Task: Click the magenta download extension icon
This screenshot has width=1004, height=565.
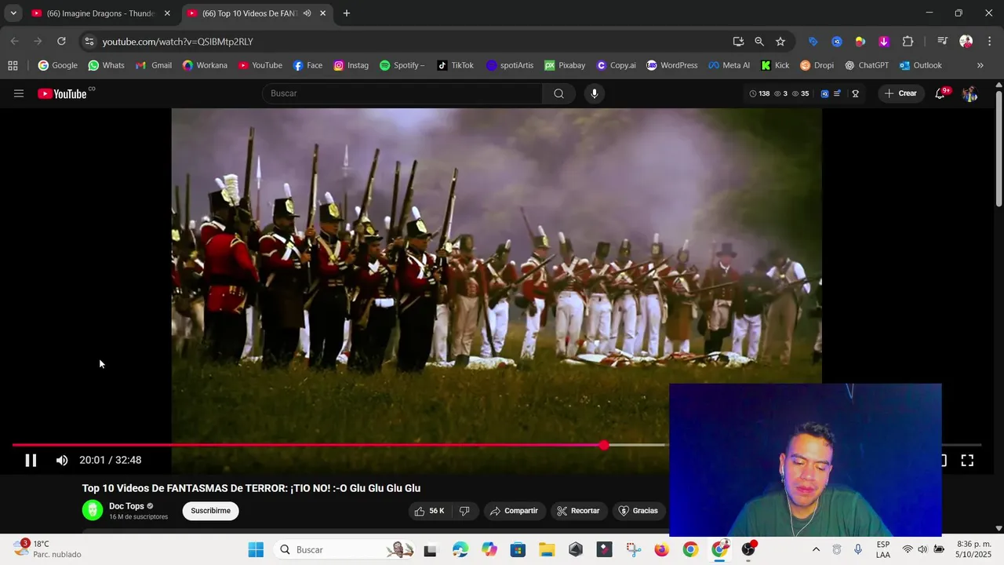Action: tap(884, 42)
